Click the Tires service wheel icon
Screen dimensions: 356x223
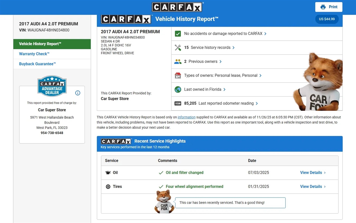point(108,187)
